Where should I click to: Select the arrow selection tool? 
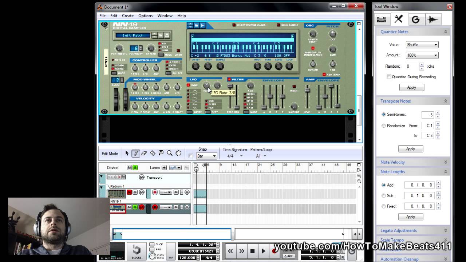pos(127,154)
